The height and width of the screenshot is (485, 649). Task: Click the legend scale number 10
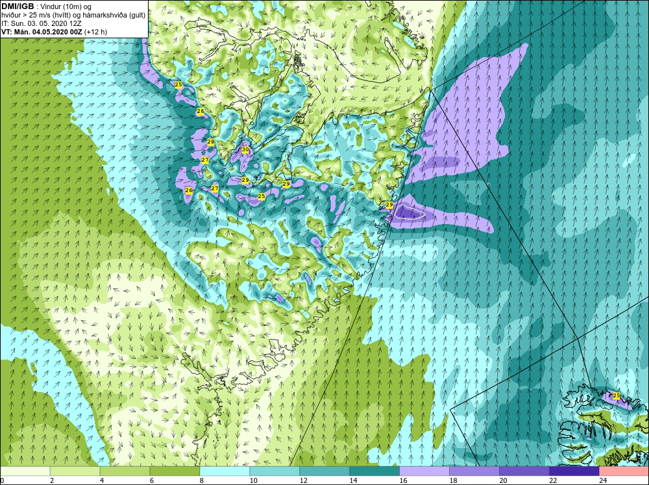253,480
